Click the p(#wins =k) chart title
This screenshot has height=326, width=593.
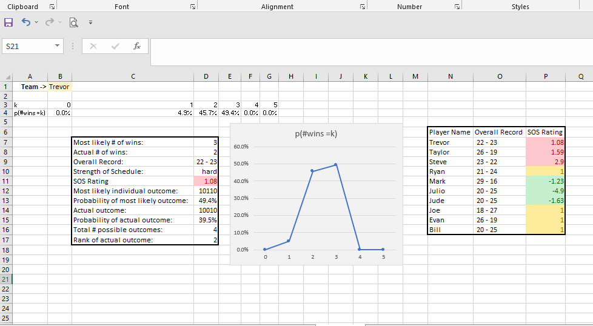[x=316, y=133]
